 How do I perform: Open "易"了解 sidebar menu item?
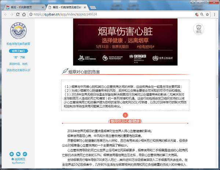pos(18,57)
